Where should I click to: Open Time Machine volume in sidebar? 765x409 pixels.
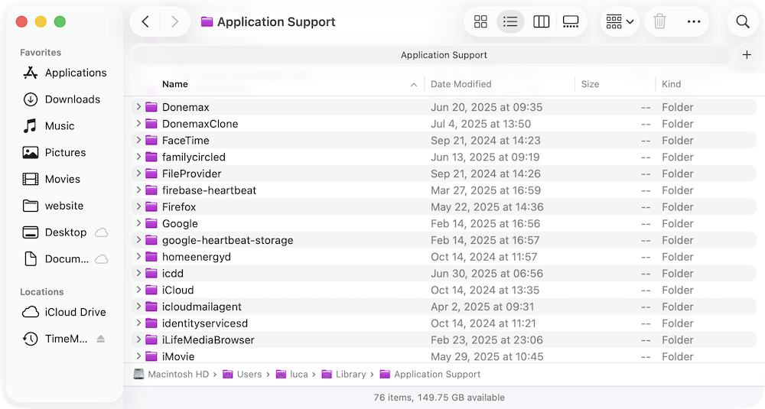(x=55, y=339)
